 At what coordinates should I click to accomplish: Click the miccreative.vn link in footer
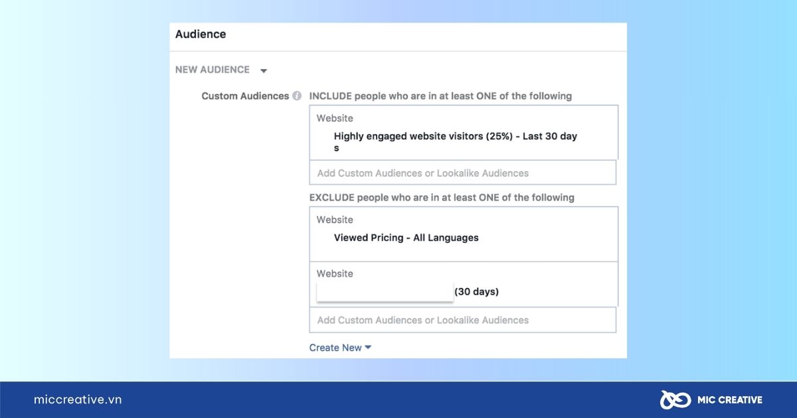coord(78,399)
